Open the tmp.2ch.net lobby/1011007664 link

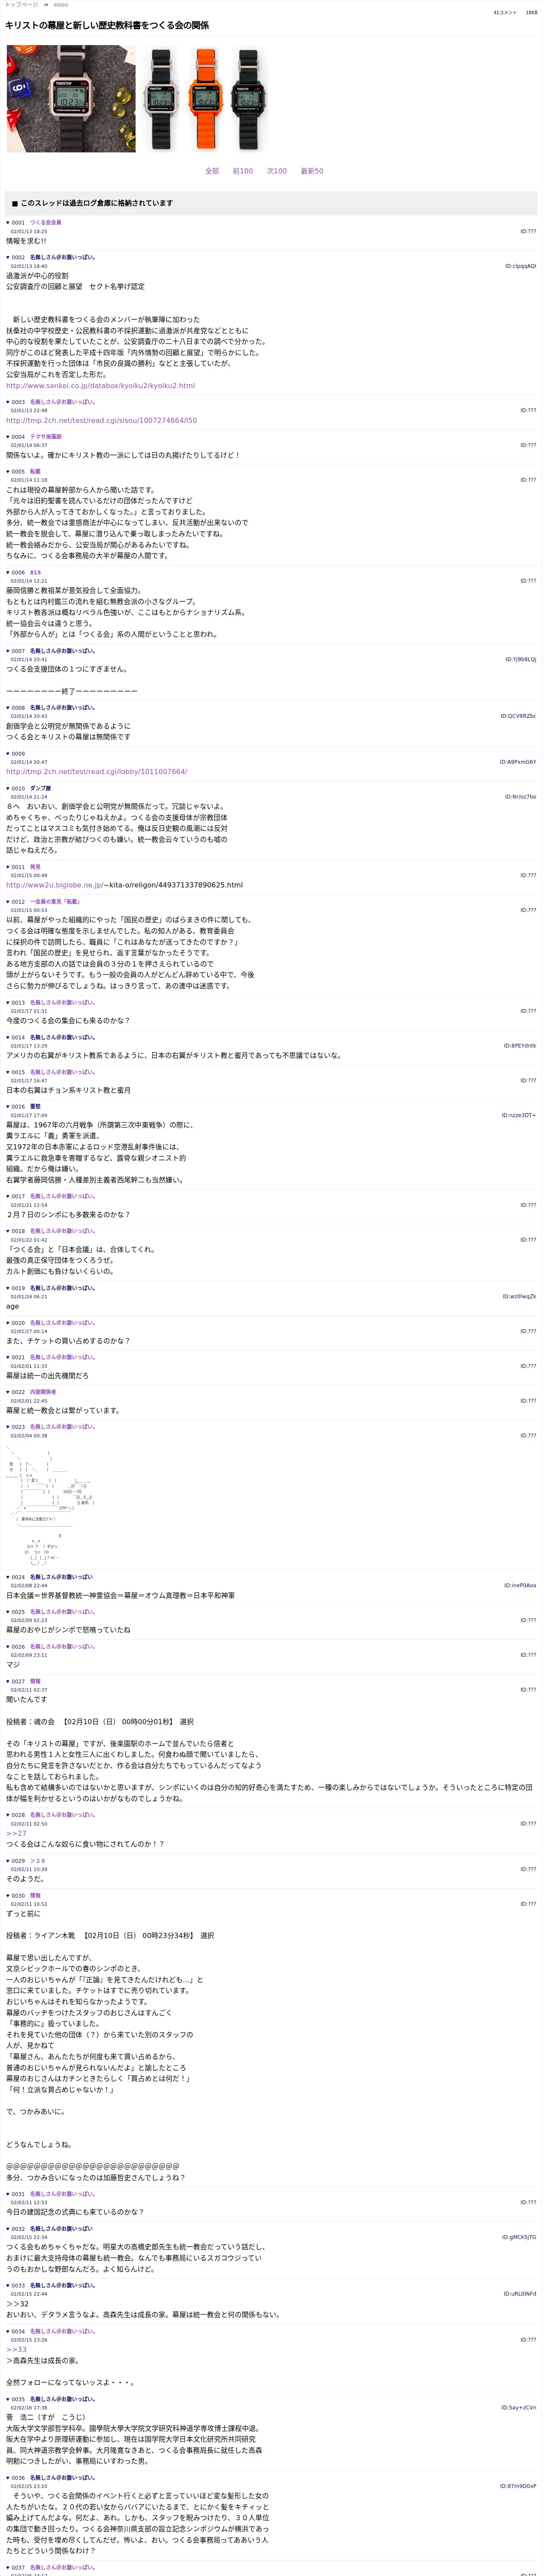(x=96, y=772)
